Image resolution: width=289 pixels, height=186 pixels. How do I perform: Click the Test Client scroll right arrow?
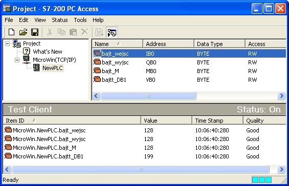pyautogui.click(x=281, y=169)
